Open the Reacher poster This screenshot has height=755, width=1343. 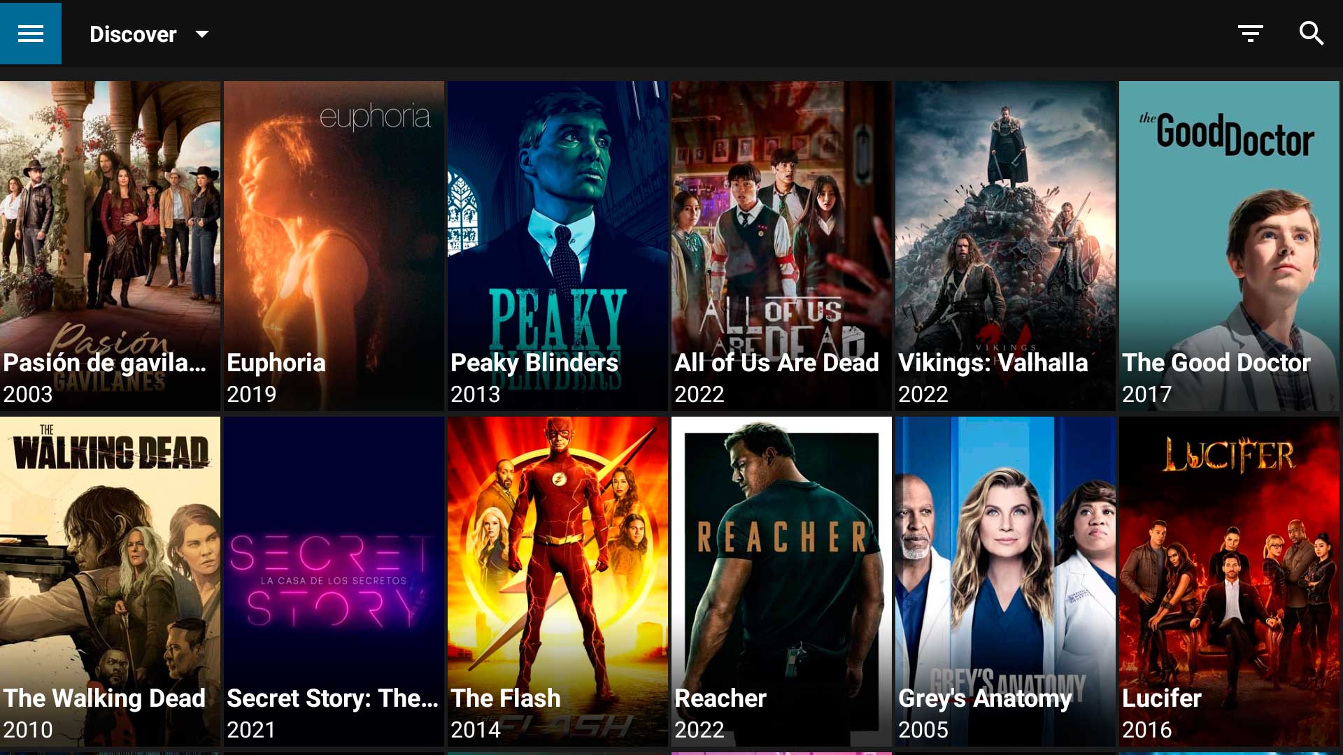click(781, 582)
